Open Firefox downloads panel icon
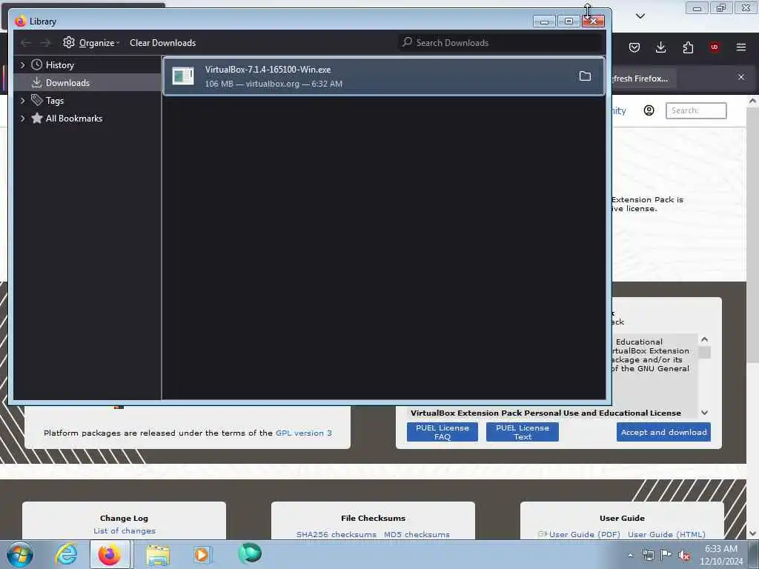Image resolution: width=759 pixels, height=569 pixels. tap(660, 47)
